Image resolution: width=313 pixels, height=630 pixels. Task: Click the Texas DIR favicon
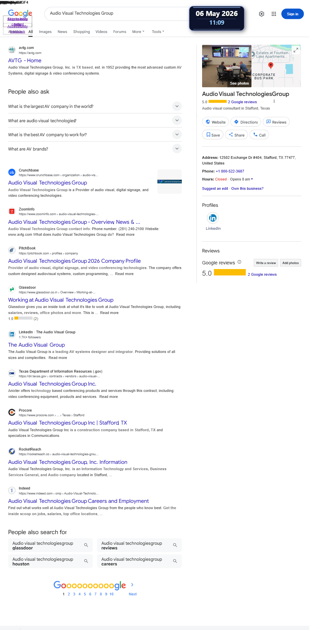click(x=12, y=373)
